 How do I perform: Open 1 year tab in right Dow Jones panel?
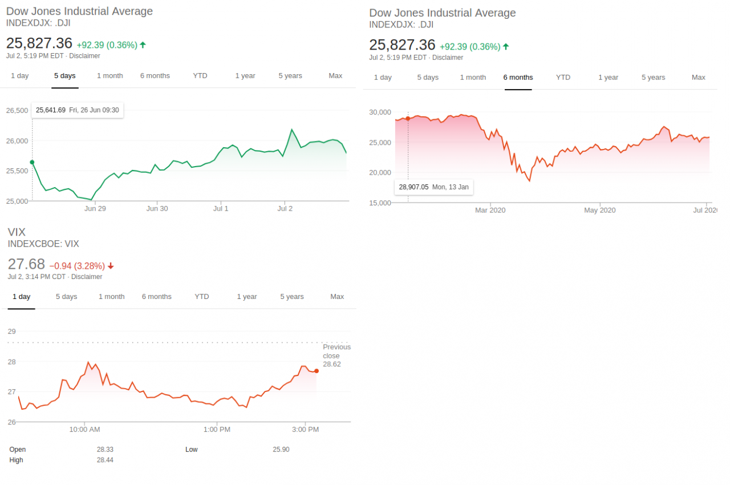[x=608, y=78]
